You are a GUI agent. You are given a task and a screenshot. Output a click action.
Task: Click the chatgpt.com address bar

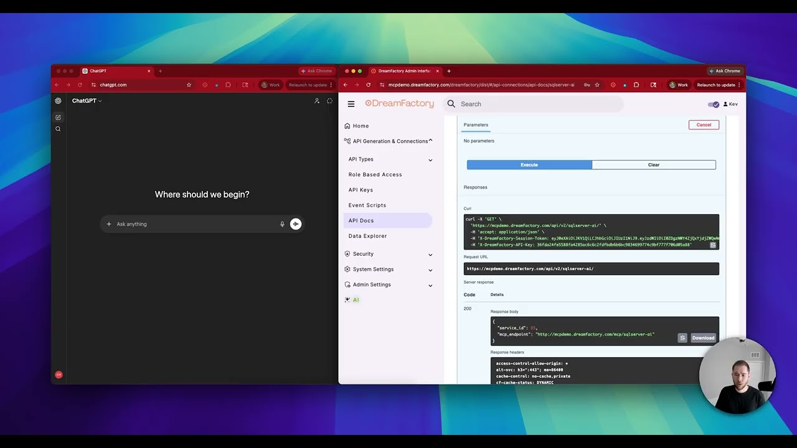click(113, 85)
